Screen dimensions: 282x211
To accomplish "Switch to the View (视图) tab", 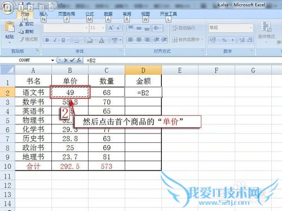I will (146, 14).
